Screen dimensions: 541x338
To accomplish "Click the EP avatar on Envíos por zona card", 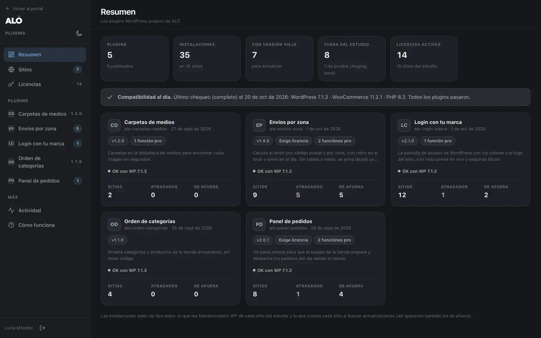I will coord(259,125).
